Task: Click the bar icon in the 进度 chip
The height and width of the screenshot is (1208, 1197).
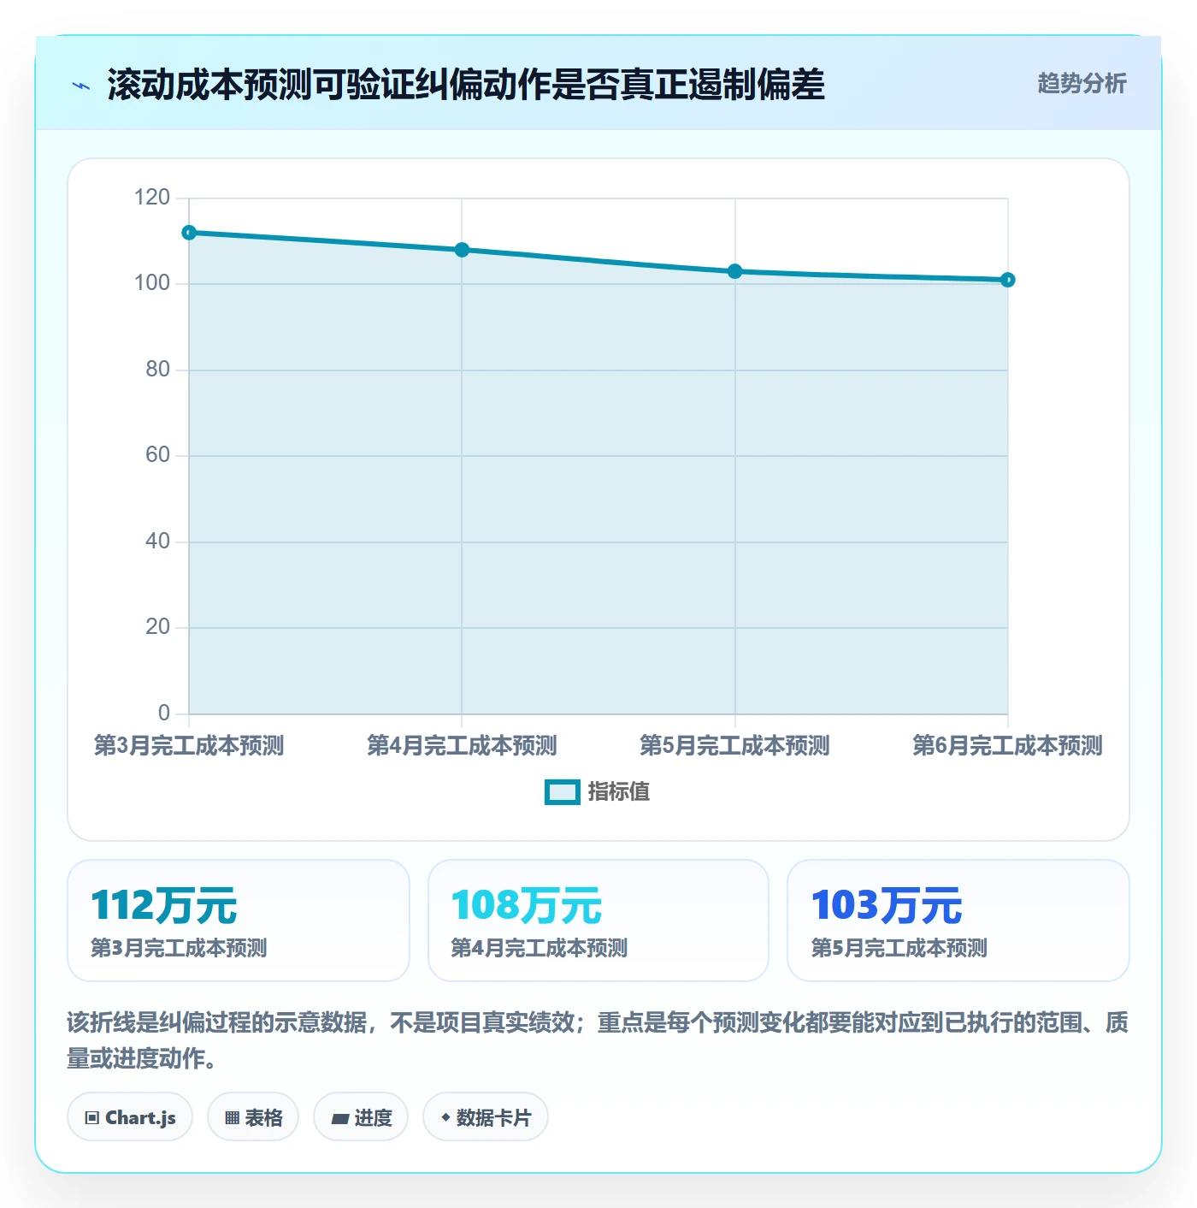Action: coord(339,1118)
